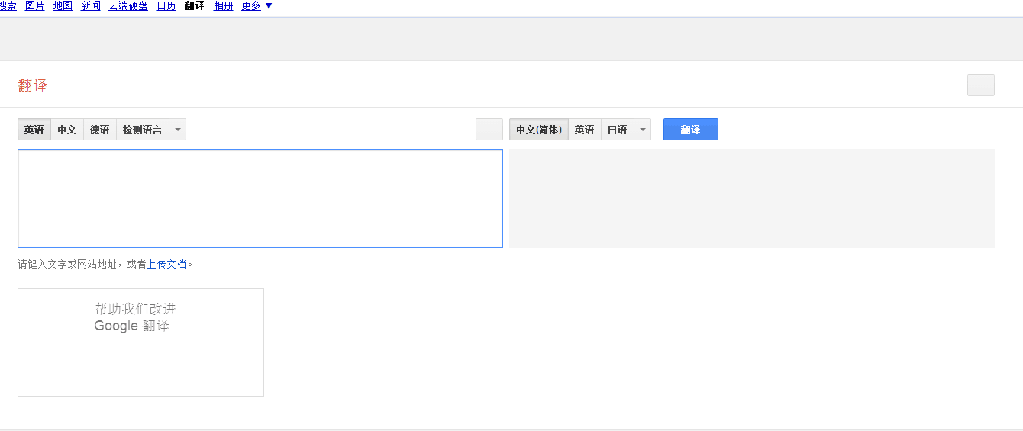Click the blank button at top right
1023x431 pixels.
(980, 85)
